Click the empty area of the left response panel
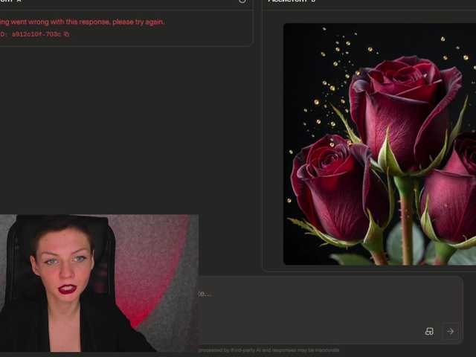The image size is (476, 357). point(126,126)
